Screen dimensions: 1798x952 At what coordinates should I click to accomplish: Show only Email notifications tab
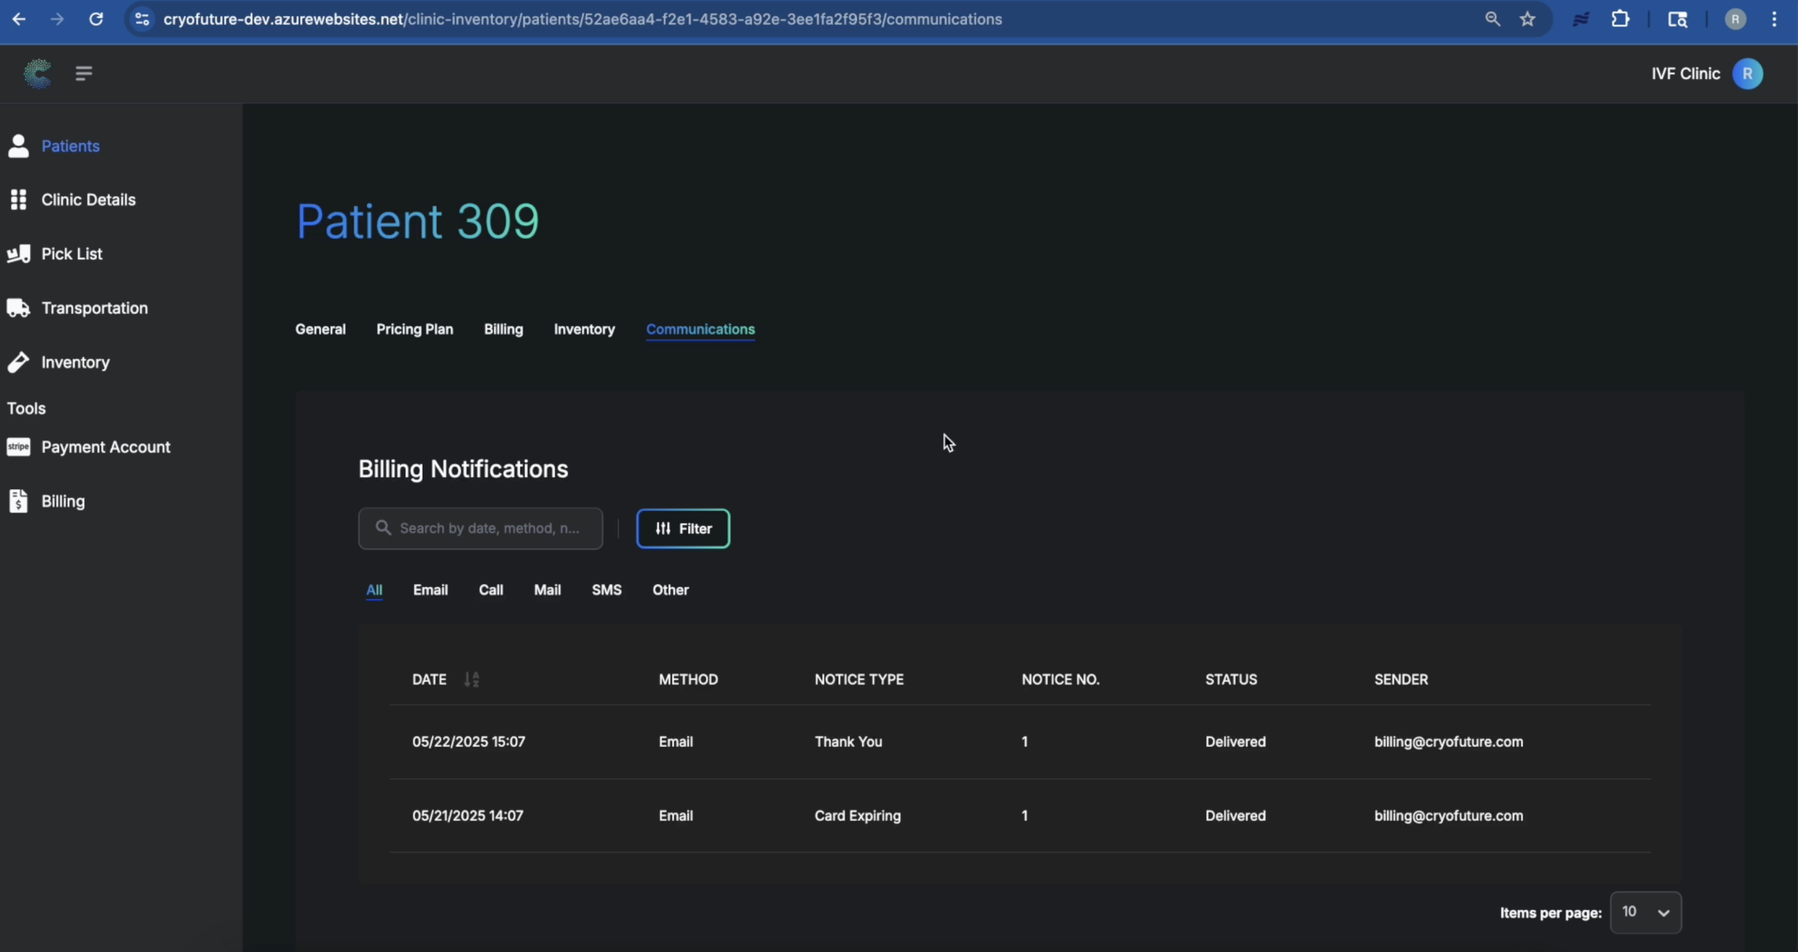430,590
